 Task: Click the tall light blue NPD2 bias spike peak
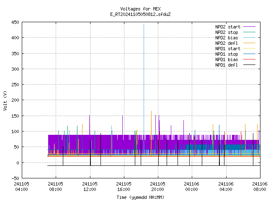[144, 24]
